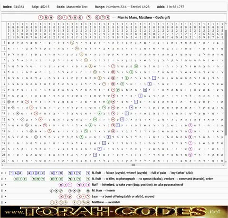This screenshot has width=228, height=218.
Task: Select the tan circled letter in row 5
Action: coord(86,60)
